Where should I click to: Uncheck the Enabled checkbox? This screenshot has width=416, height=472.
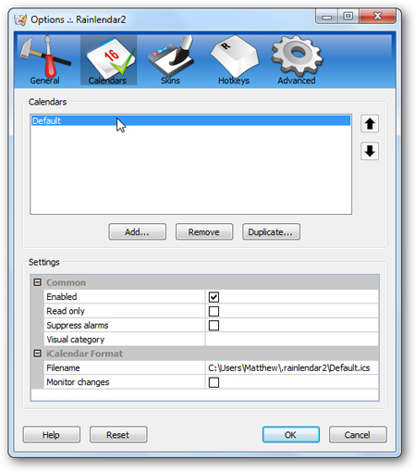[214, 297]
